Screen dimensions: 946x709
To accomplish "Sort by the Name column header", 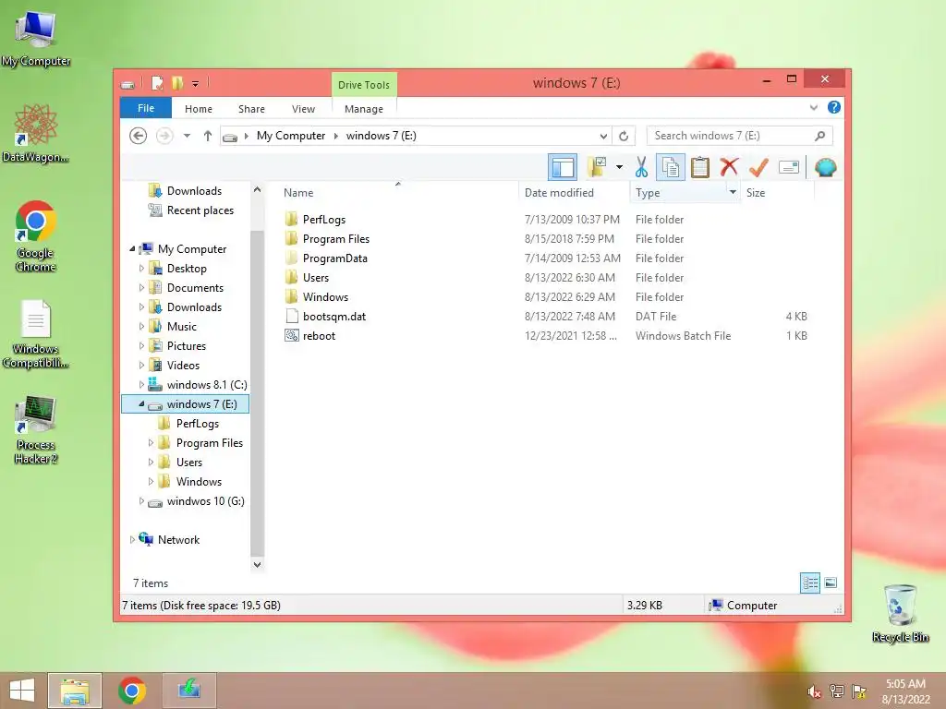I will pos(298,193).
